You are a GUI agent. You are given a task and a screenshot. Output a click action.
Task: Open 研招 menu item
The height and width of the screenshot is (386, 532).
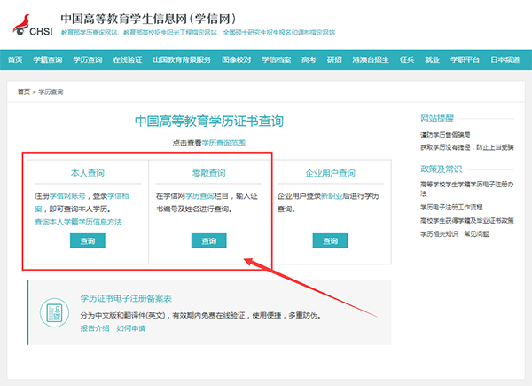pos(334,60)
